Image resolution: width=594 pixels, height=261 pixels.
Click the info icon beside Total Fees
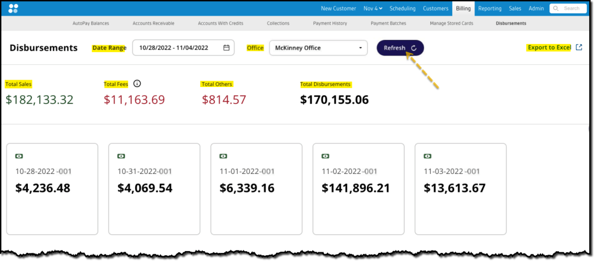[x=137, y=84]
